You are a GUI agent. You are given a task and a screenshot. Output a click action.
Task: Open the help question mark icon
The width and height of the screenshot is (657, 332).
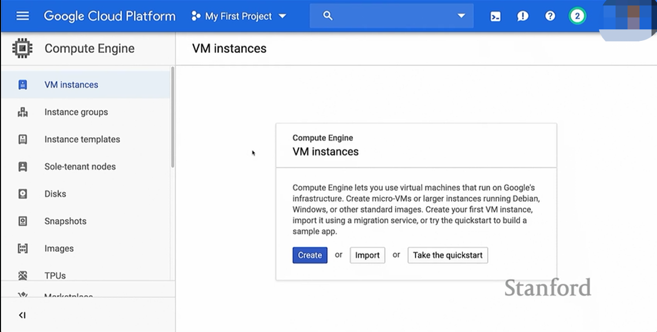pos(550,16)
